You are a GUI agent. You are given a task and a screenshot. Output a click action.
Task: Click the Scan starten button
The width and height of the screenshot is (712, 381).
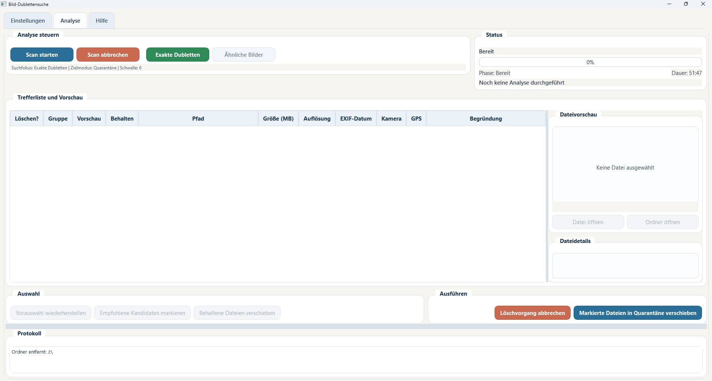tap(42, 55)
